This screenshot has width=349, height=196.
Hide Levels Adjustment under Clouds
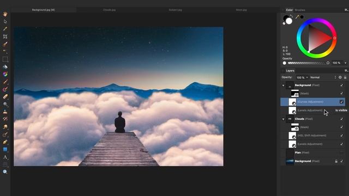pos(341,144)
